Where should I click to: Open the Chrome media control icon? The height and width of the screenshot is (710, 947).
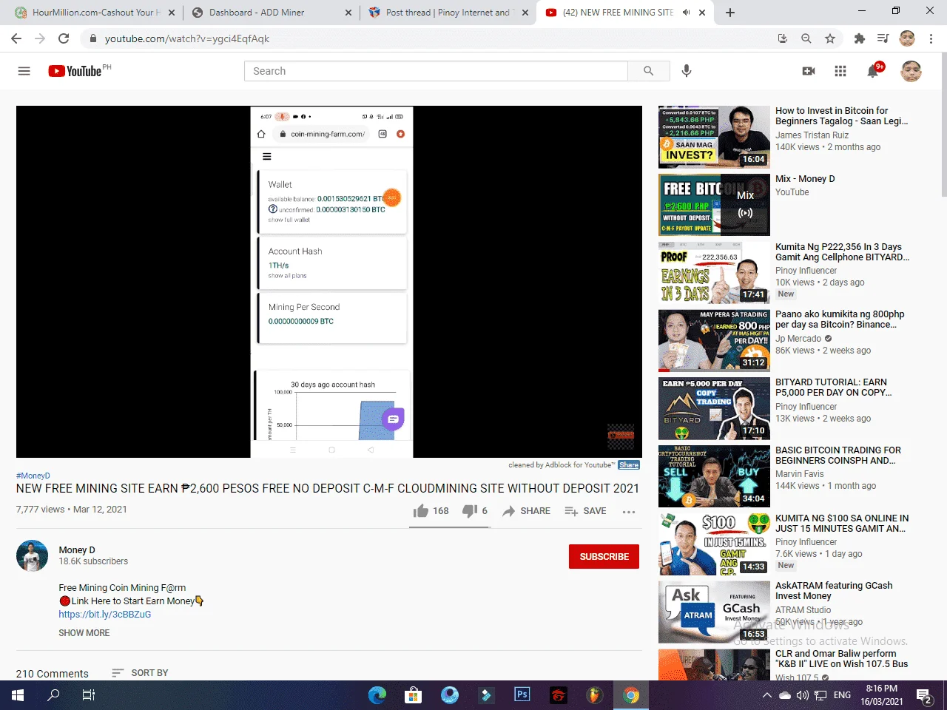point(883,38)
